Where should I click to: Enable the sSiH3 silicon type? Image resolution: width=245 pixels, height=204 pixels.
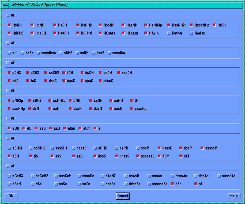[x=10, y=148]
